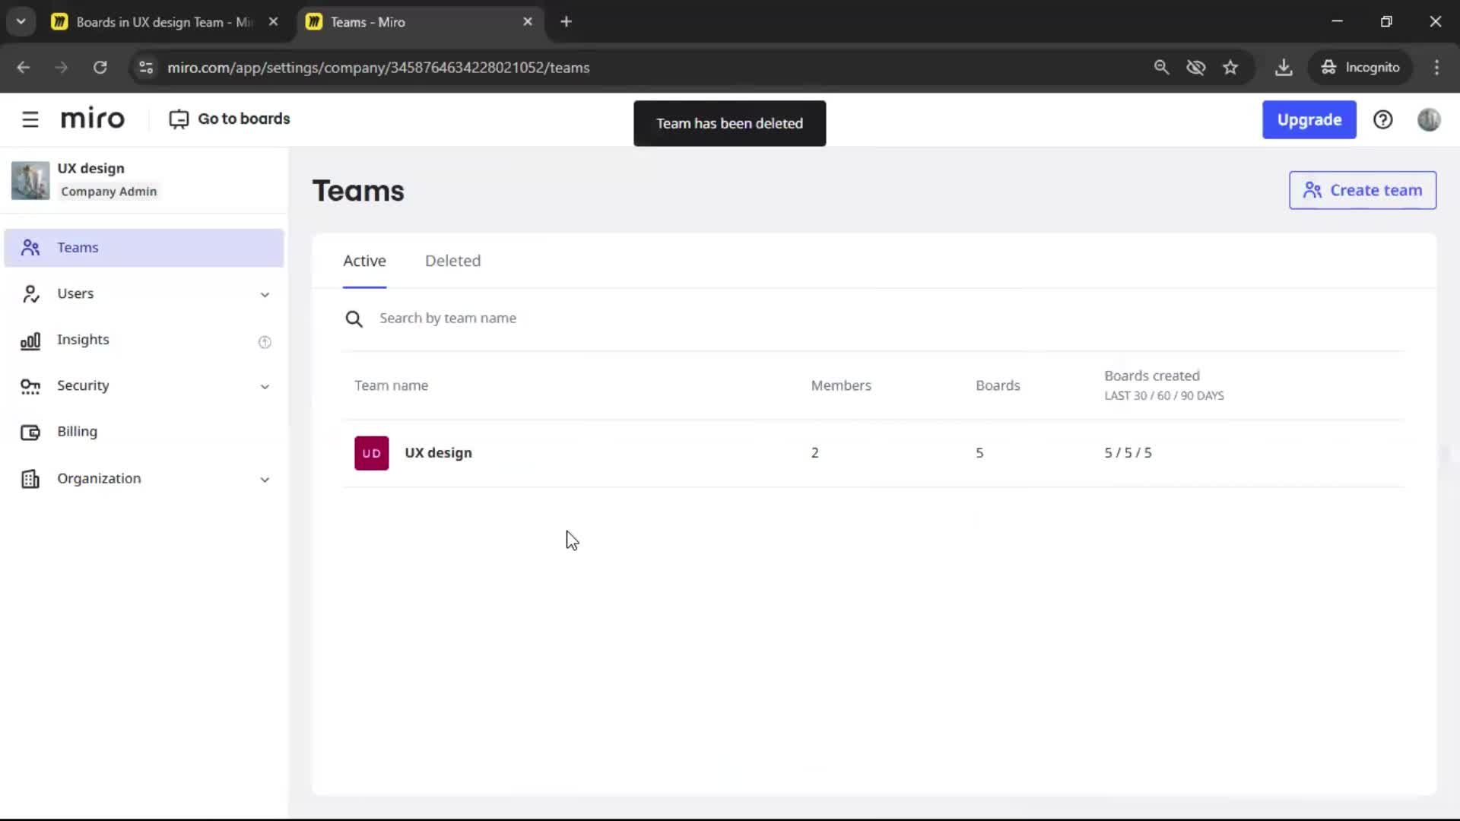This screenshot has width=1460, height=821.
Task: Switch to Boards in UX design Team tab
Action: [163, 22]
